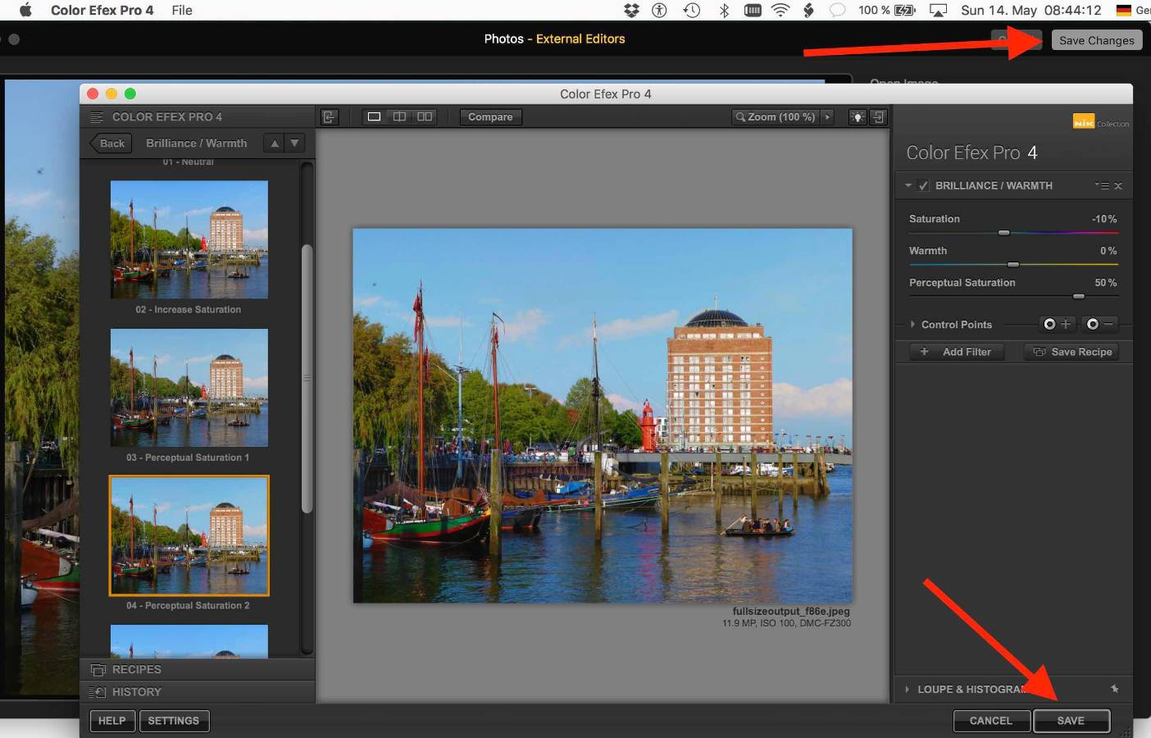Open the Zoom level dropdown arrow
Viewport: 1151px width, 738px height.
tap(827, 117)
